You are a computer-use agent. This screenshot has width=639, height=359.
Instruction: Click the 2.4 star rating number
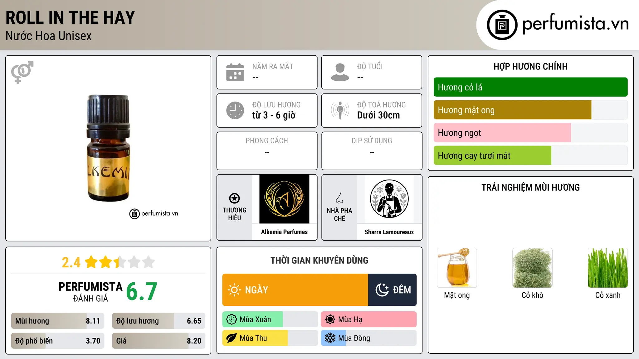pos(71,262)
